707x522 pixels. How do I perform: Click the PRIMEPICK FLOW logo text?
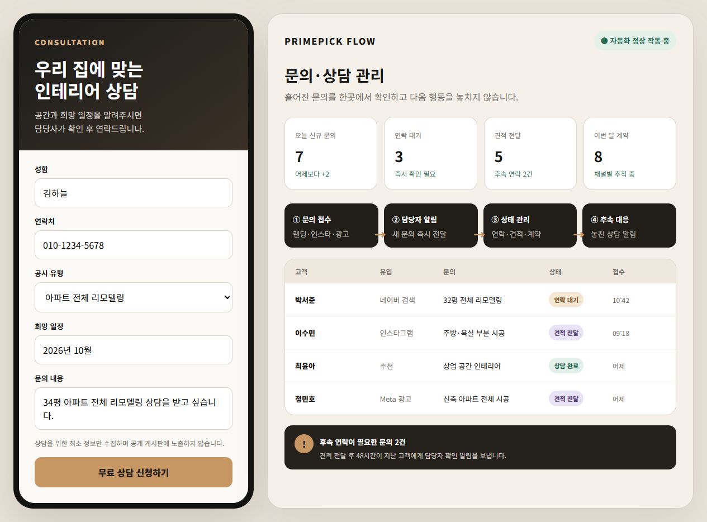coord(330,41)
